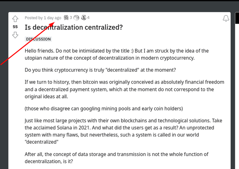The width and height of the screenshot is (239, 169).
Task: Click the line about googling mining pools
Action: (x=104, y=109)
